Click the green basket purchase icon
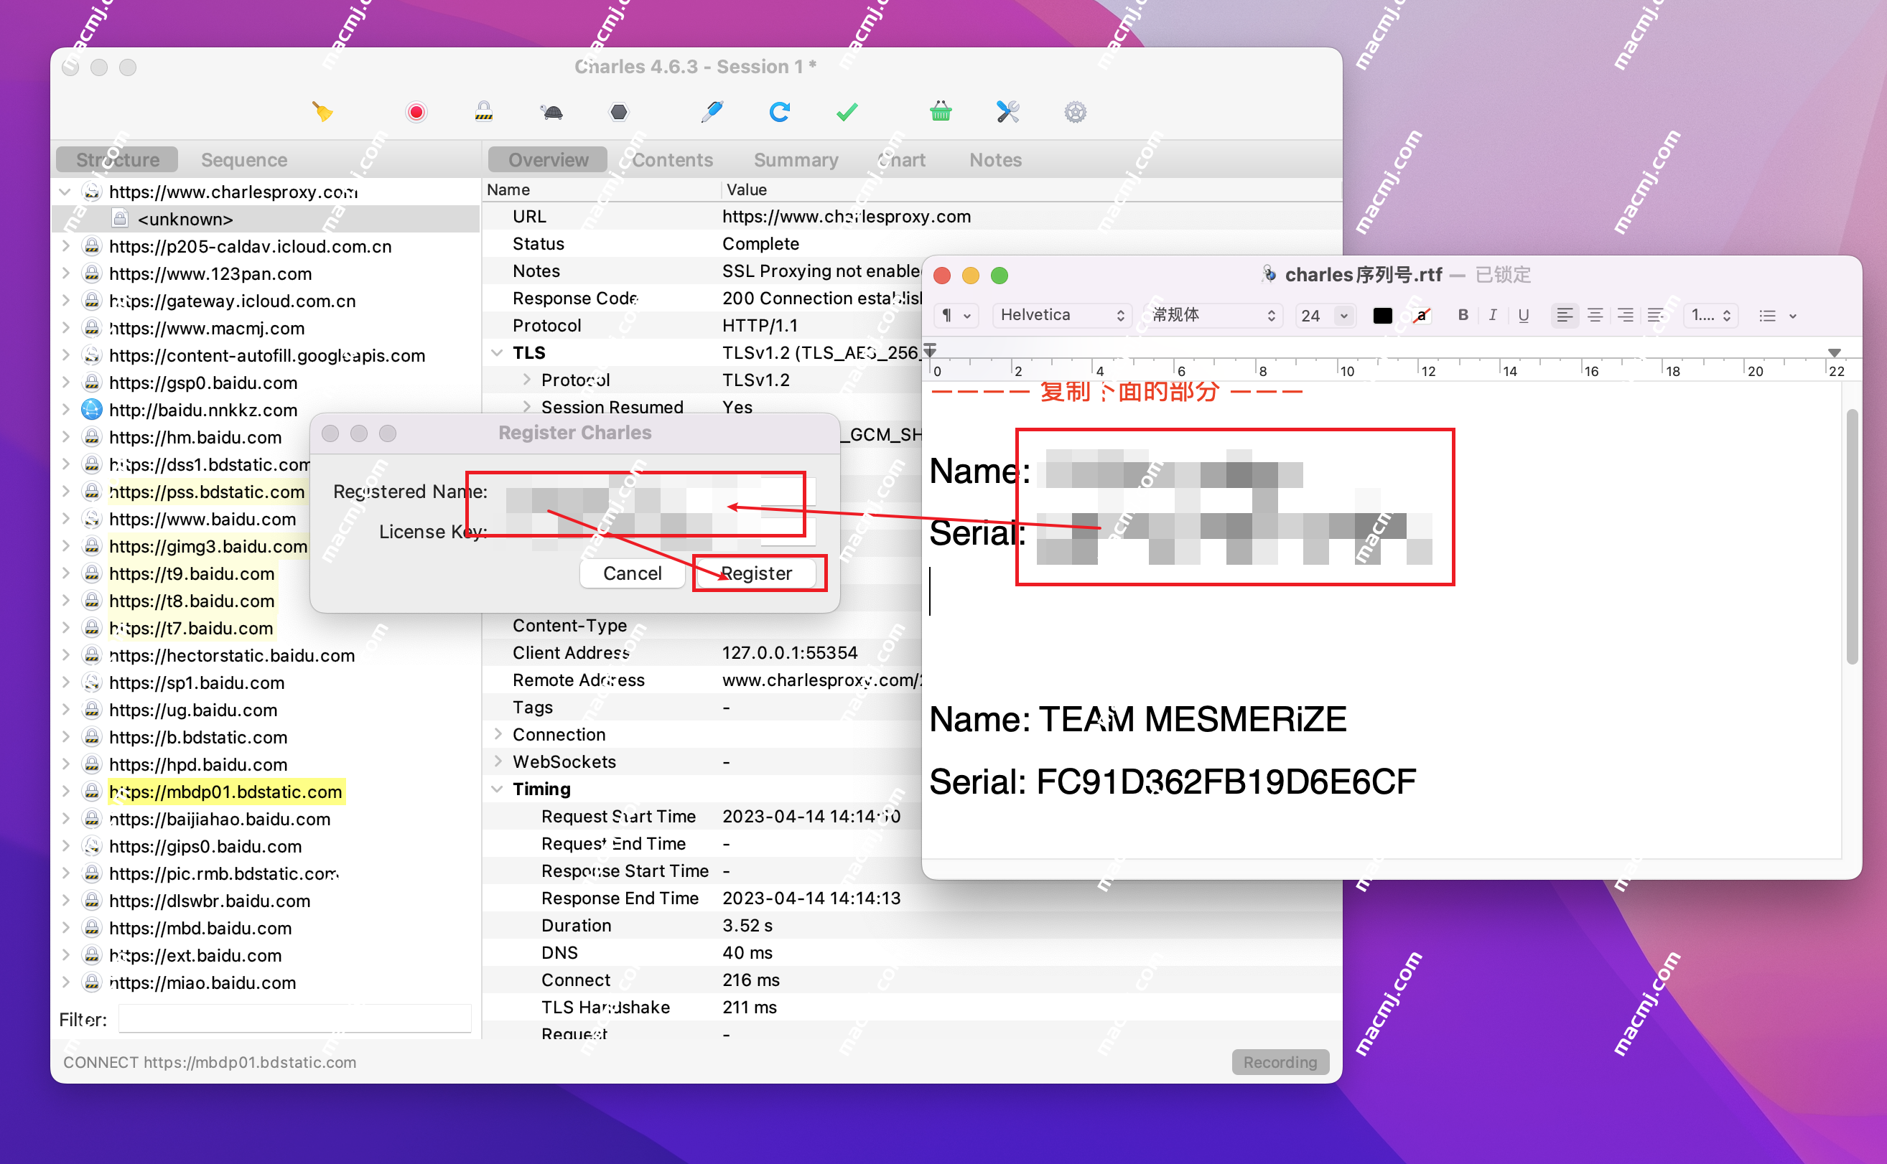Screen dimensions: 1887x1164 941,113
